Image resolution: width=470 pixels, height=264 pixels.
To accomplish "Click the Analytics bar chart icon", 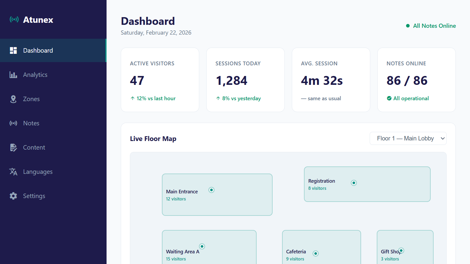I will (13, 75).
